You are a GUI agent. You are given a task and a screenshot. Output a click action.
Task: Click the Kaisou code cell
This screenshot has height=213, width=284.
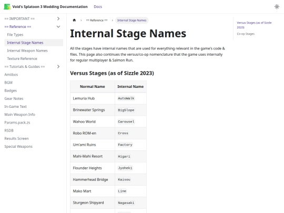click(x=124, y=179)
